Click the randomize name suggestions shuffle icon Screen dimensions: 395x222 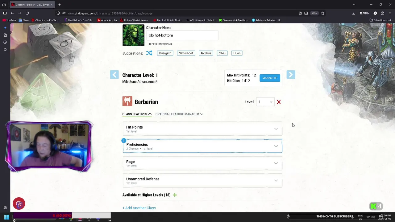tap(149, 53)
